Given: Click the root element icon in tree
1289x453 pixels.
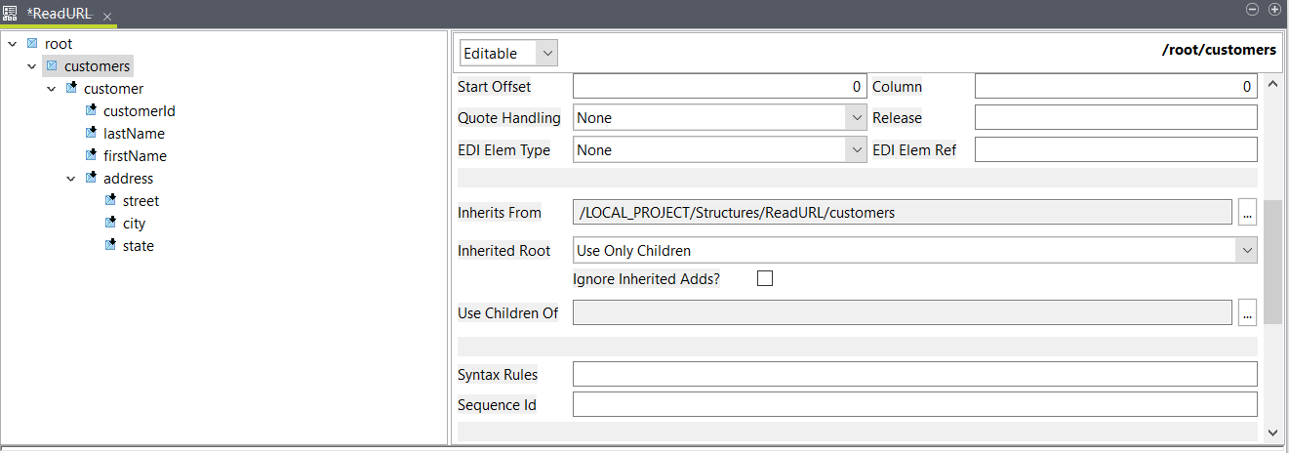Looking at the screenshot, I should tap(32, 44).
